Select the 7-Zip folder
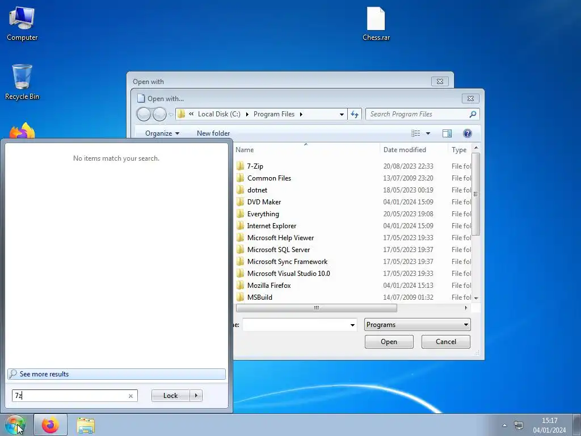Screen dimensions: 581x436 pyautogui.click(x=255, y=166)
